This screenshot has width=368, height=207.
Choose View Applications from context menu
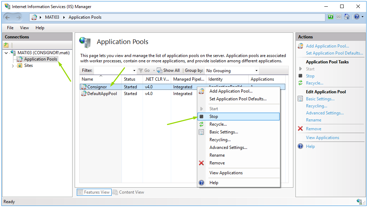[239, 173]
